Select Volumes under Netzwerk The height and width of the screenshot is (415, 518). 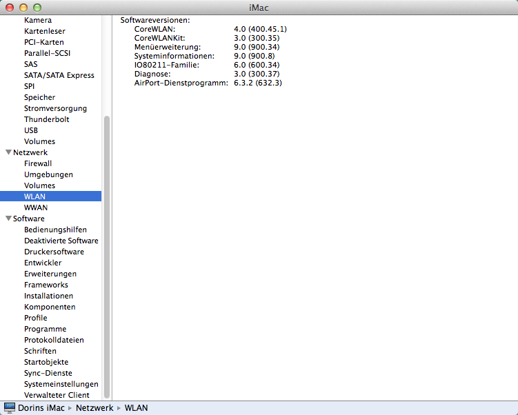coord(39,185)
